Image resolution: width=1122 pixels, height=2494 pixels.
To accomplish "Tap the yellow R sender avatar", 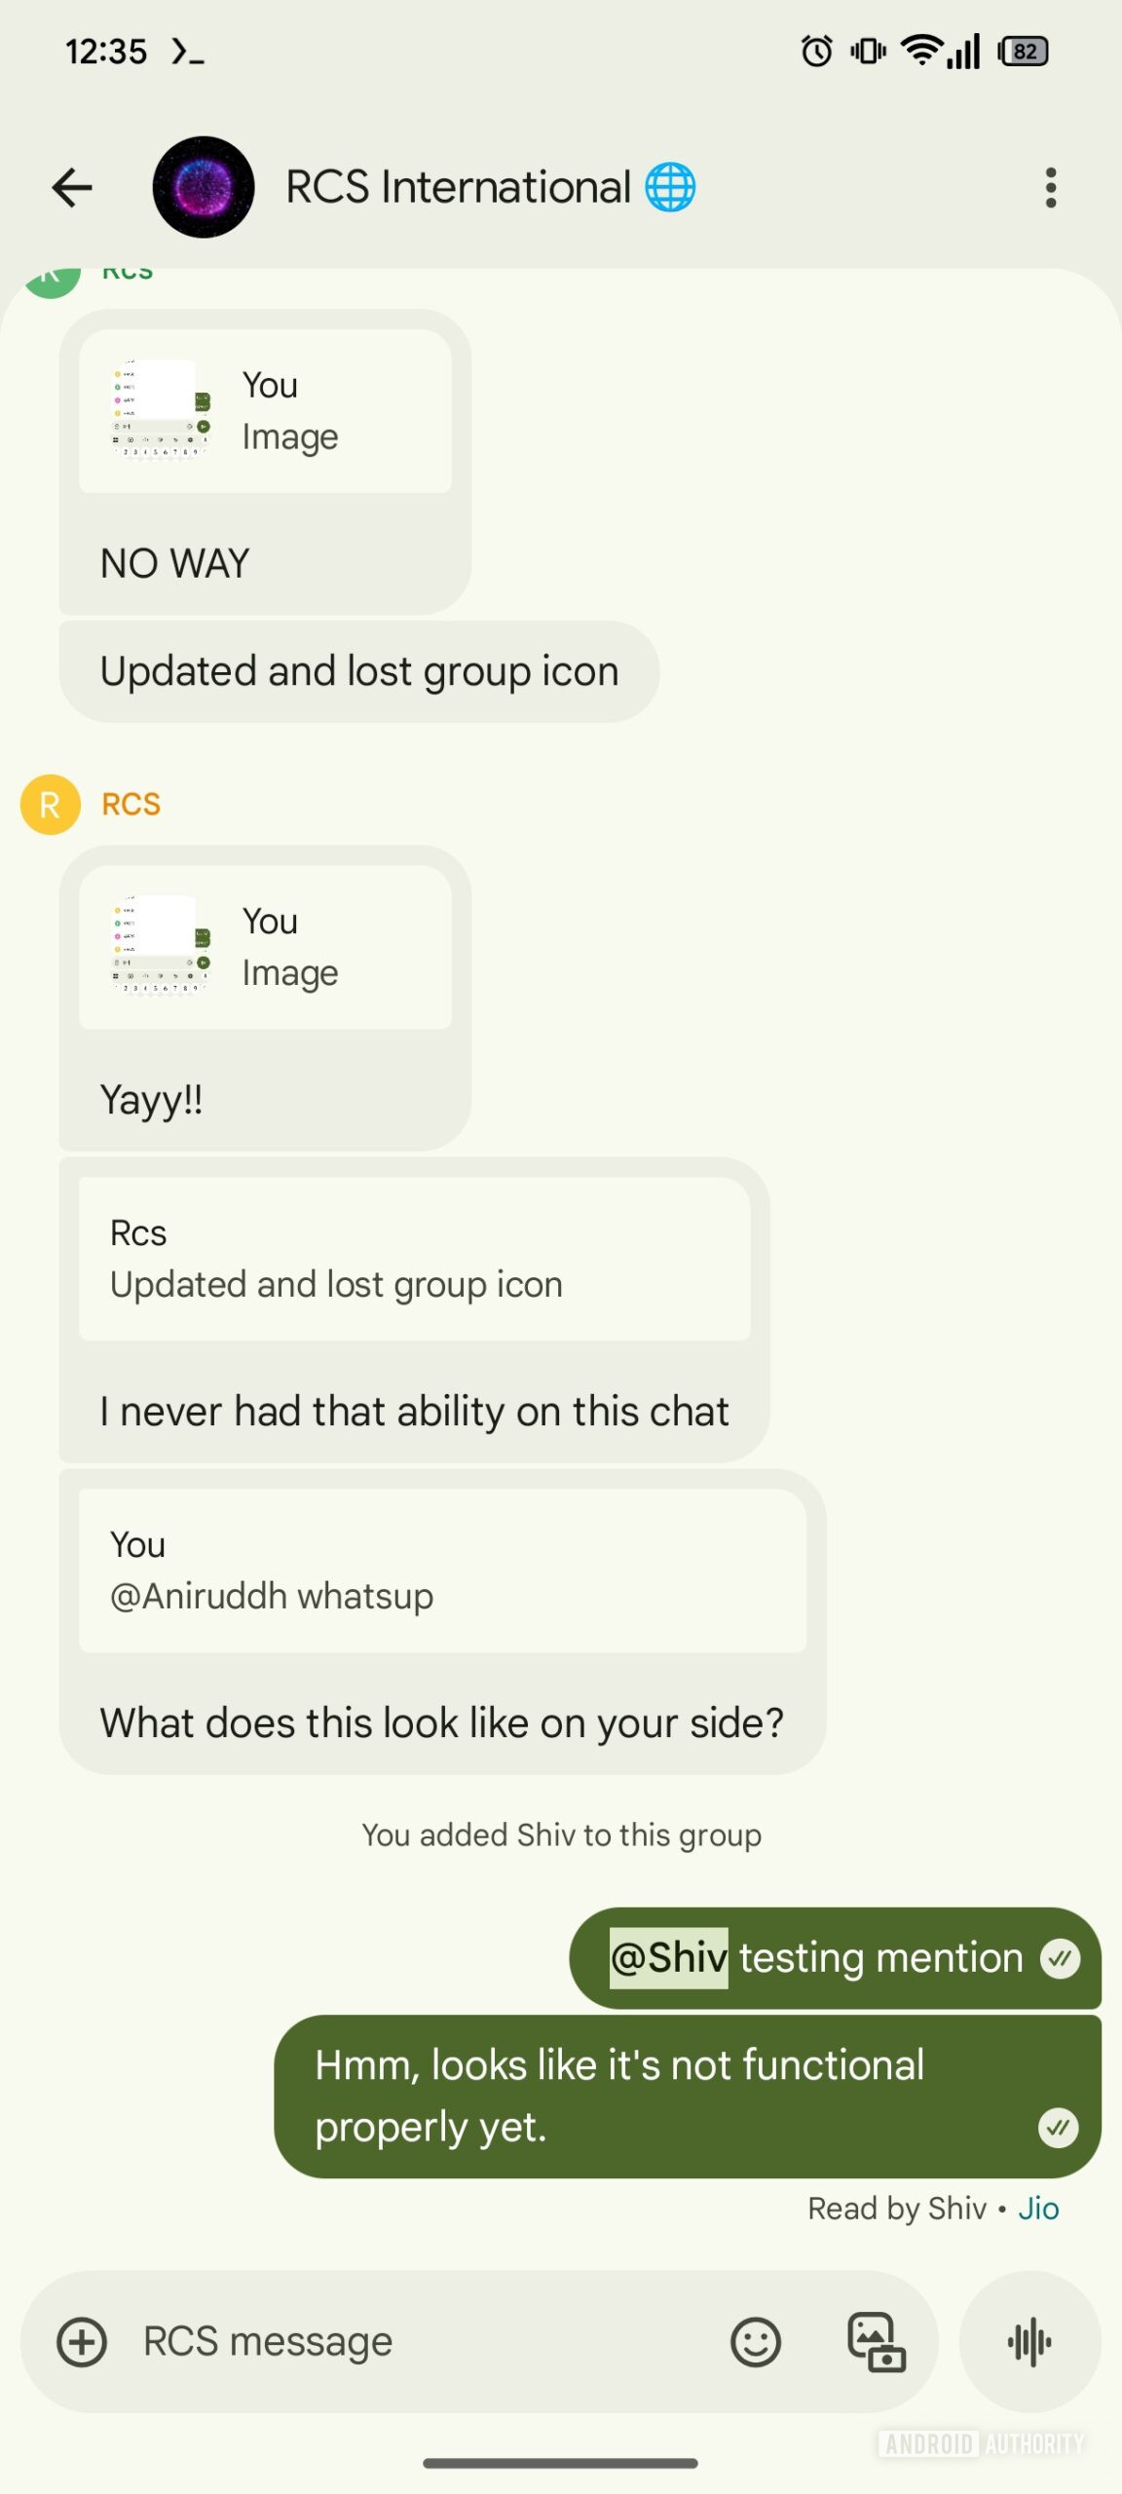I will point(50,805).
